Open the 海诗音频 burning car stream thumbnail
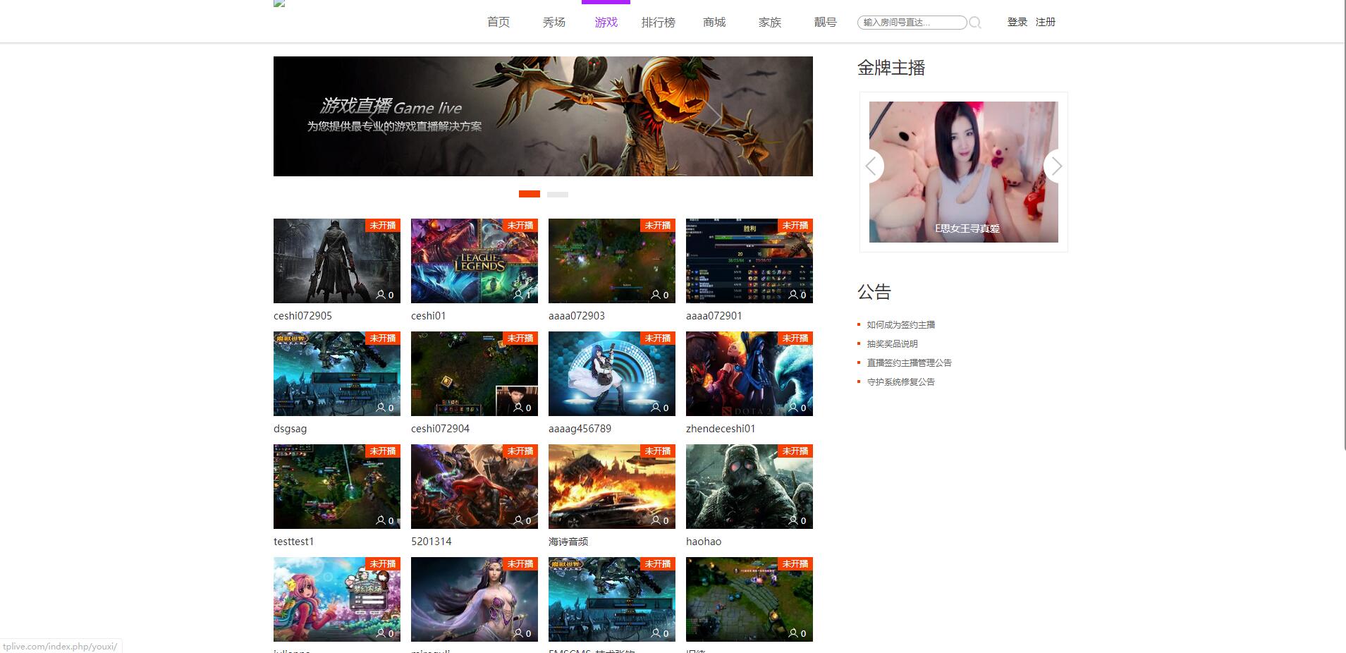This screenshot has width=1346, height=653. [611, 487]
